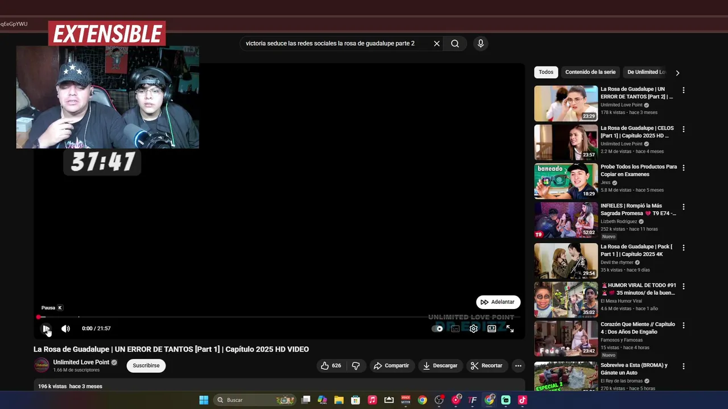Click the Jexs channel name
728x409 pixels.
pyautogui.click(x=605, y=182)
